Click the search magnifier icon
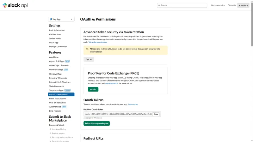The height and width of the screenshot is (142, 253). pyautogui.click(x=159, y=5)
